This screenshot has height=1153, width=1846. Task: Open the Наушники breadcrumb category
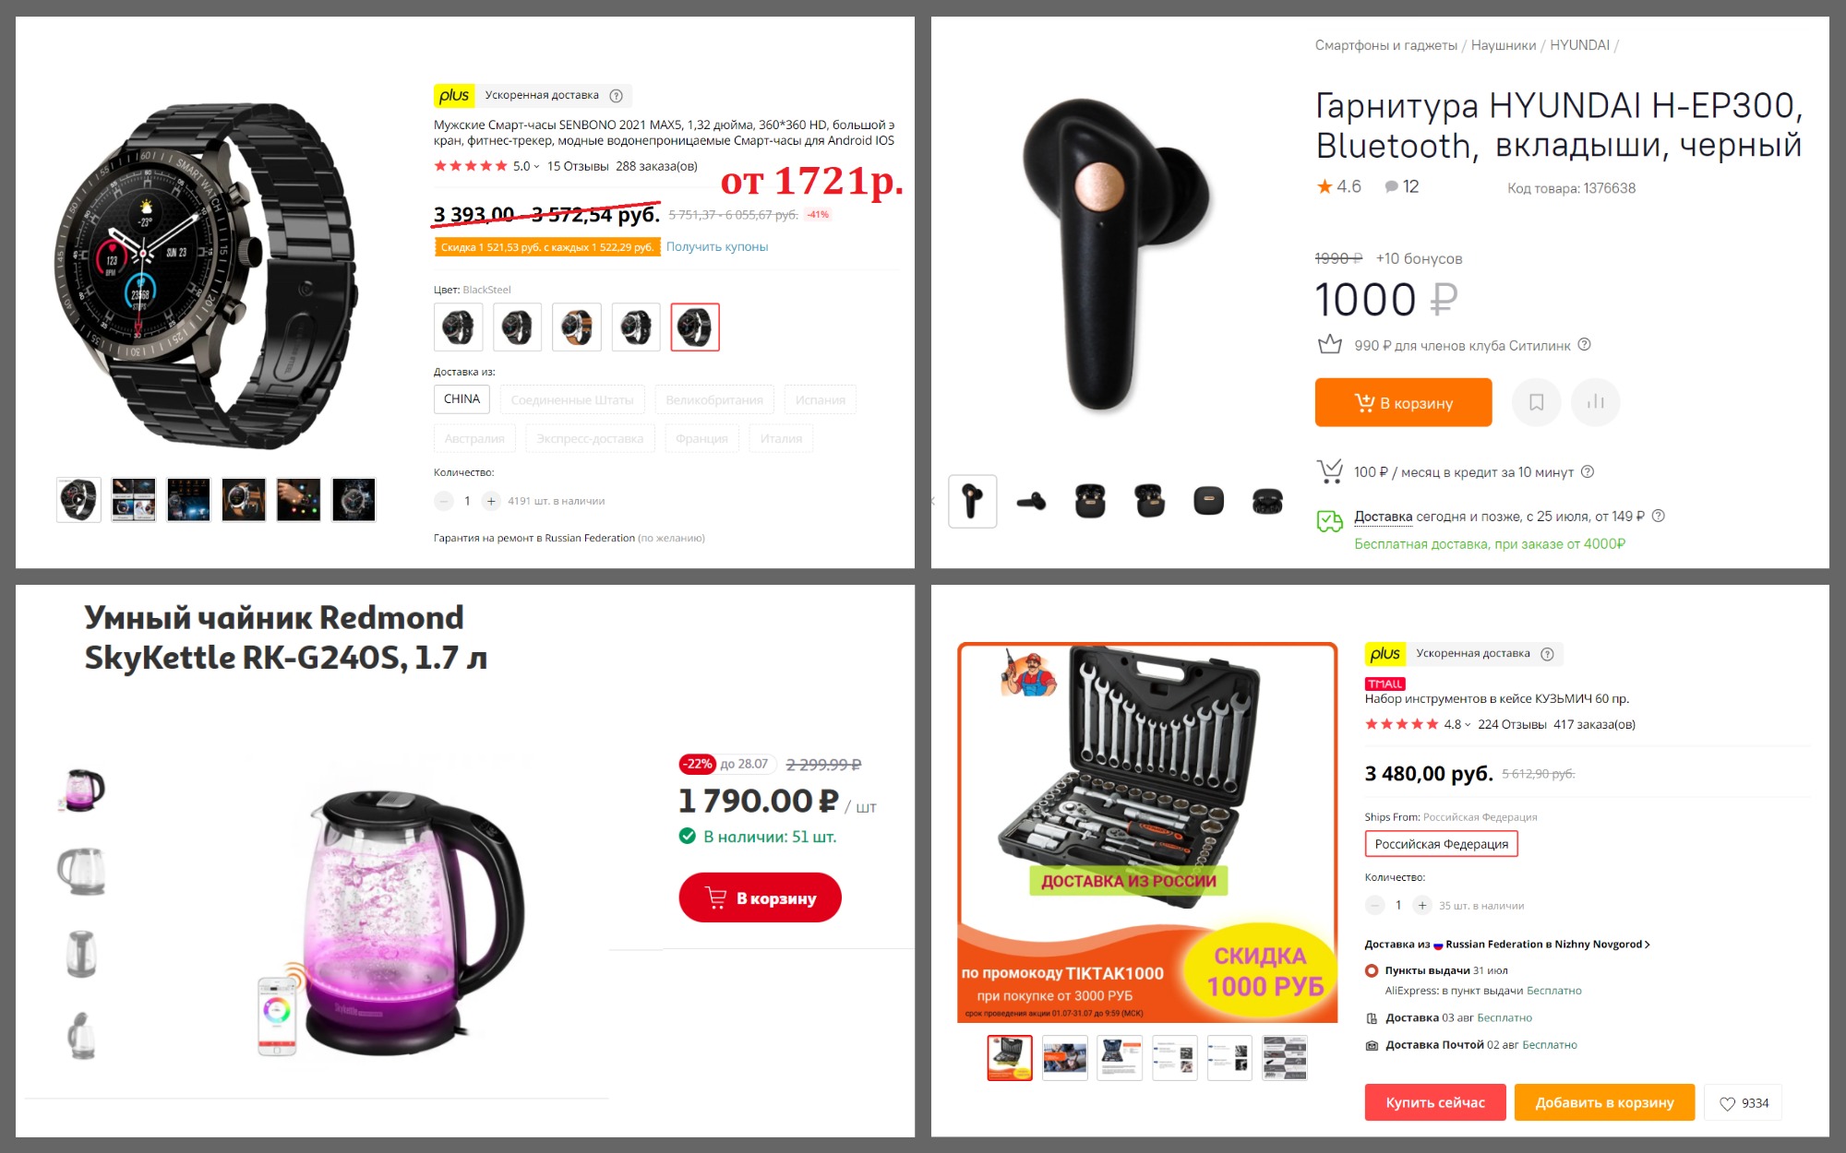(1503, 45)
